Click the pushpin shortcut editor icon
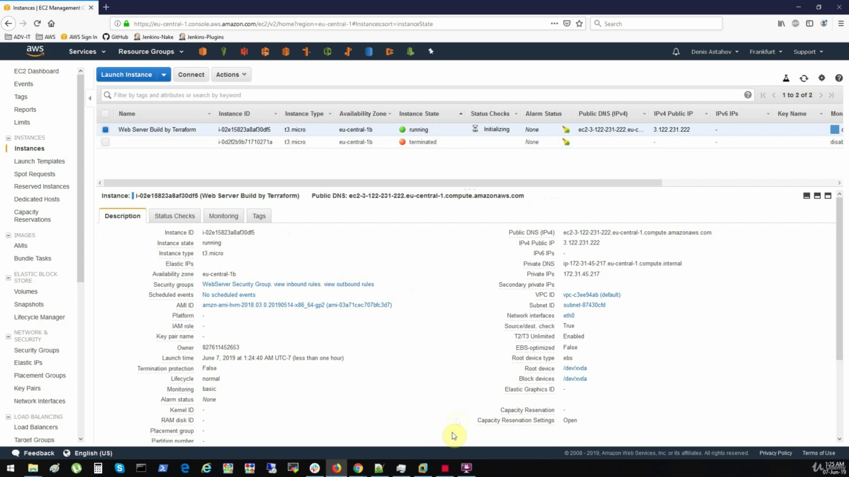 (430, 51)
